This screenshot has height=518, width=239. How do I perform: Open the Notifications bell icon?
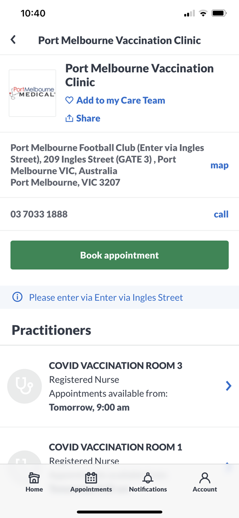(148, 478)
